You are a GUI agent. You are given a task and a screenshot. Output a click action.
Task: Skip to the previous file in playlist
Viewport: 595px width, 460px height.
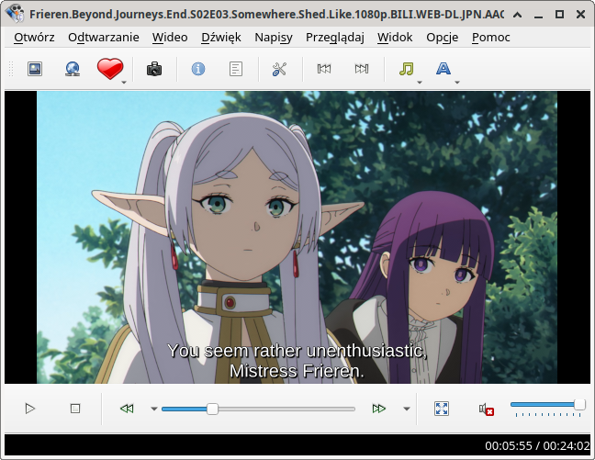point(324,69)
